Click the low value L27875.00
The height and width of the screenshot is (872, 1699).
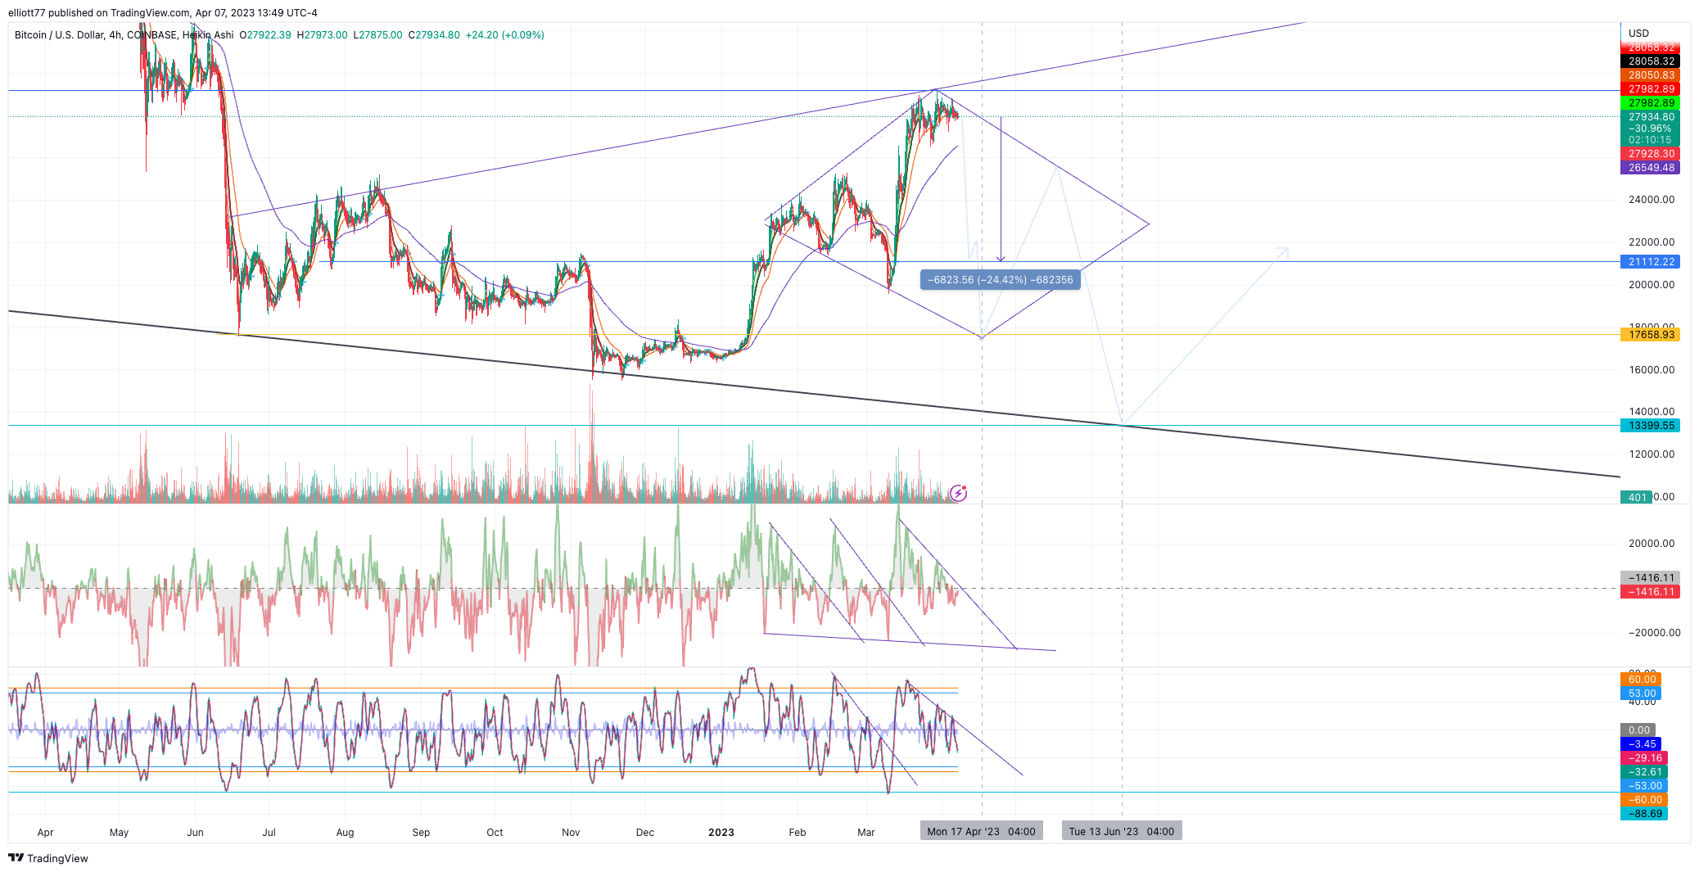click(x=377, y=35)
